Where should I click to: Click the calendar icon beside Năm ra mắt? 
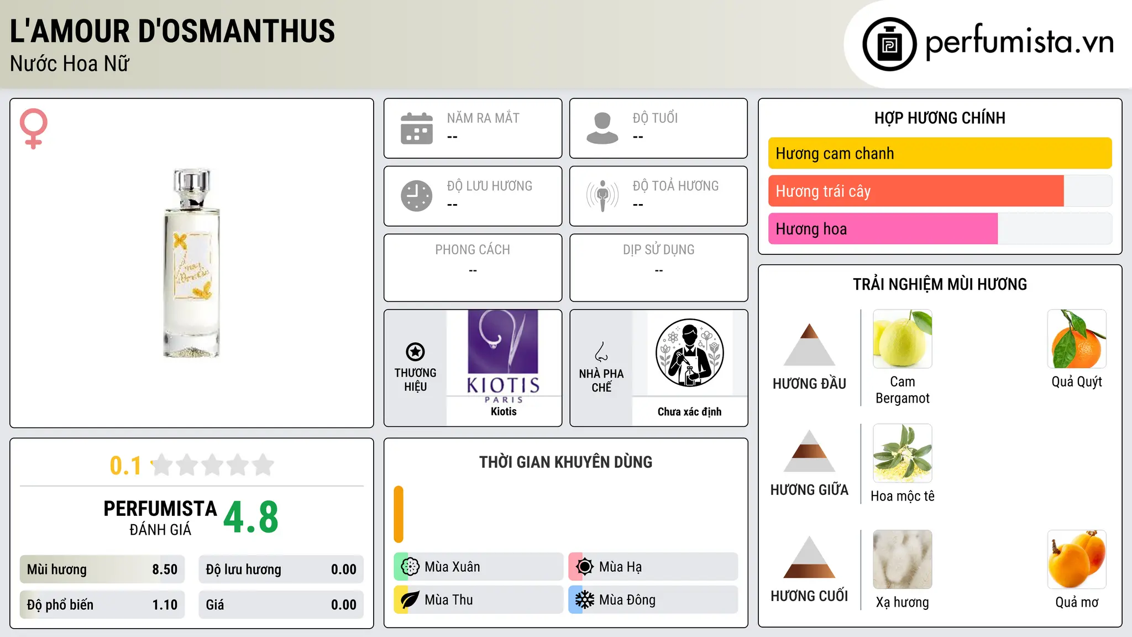(x=417, y=128)
